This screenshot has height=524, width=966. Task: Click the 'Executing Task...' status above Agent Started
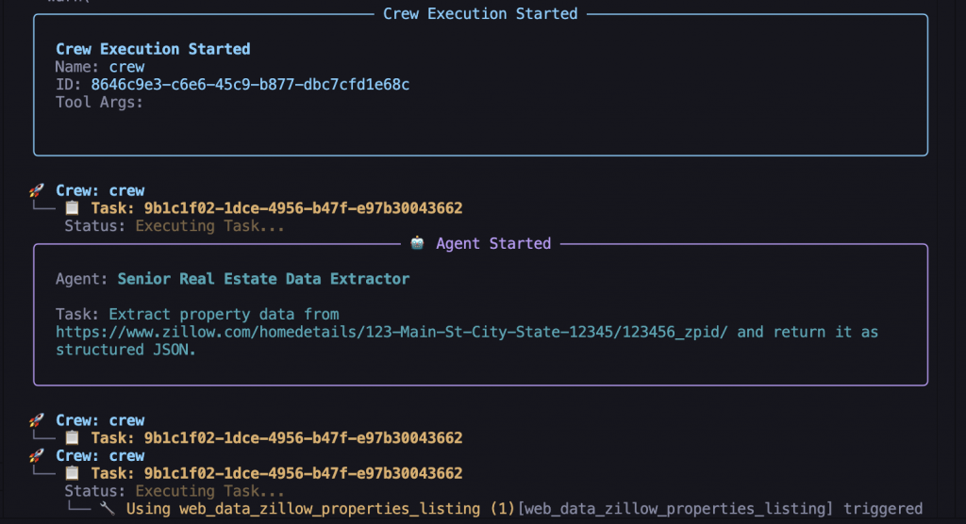tap(209, 226)
